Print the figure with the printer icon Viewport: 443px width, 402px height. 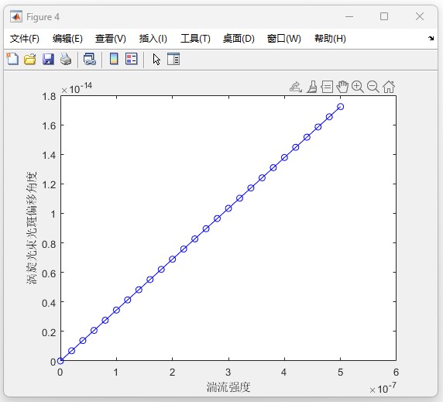coord(66,60)
